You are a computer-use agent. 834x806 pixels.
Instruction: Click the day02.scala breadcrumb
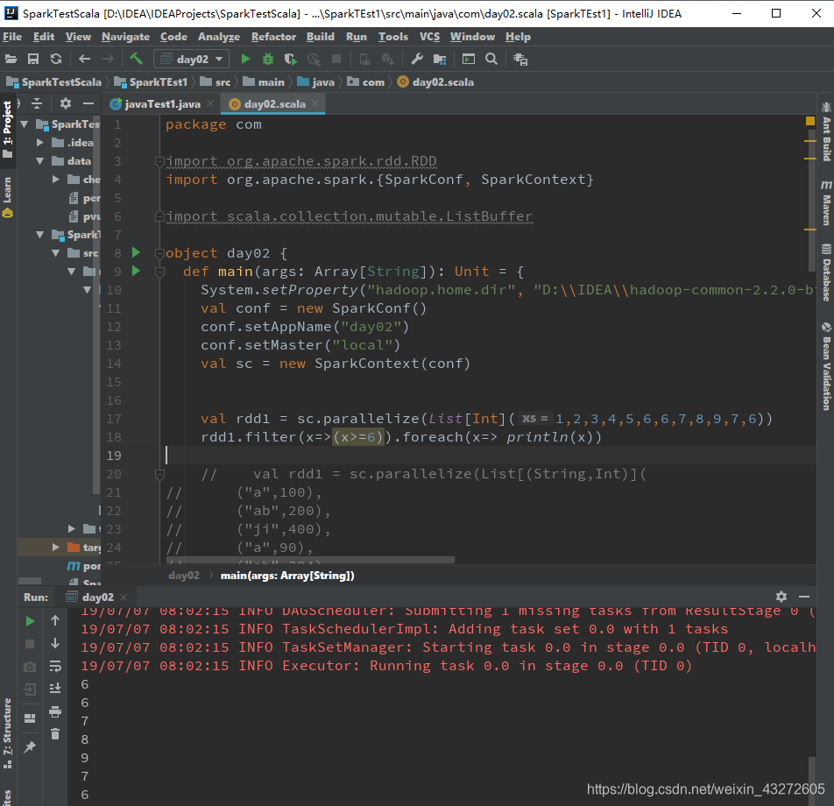pyautogui.click(x=436, y=82)
